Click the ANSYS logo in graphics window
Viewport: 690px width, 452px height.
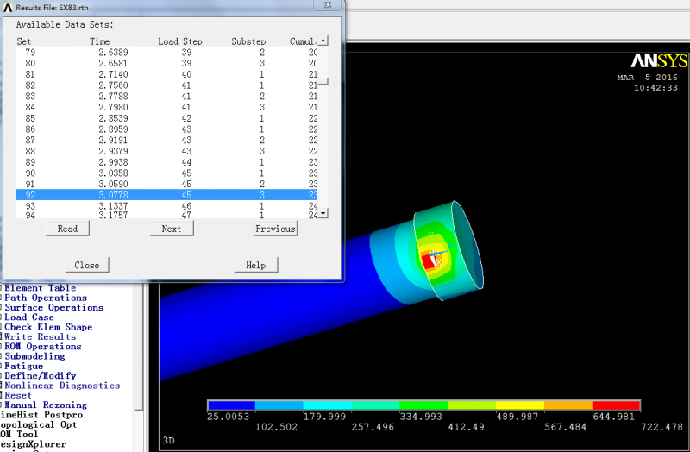pos(659,61)
